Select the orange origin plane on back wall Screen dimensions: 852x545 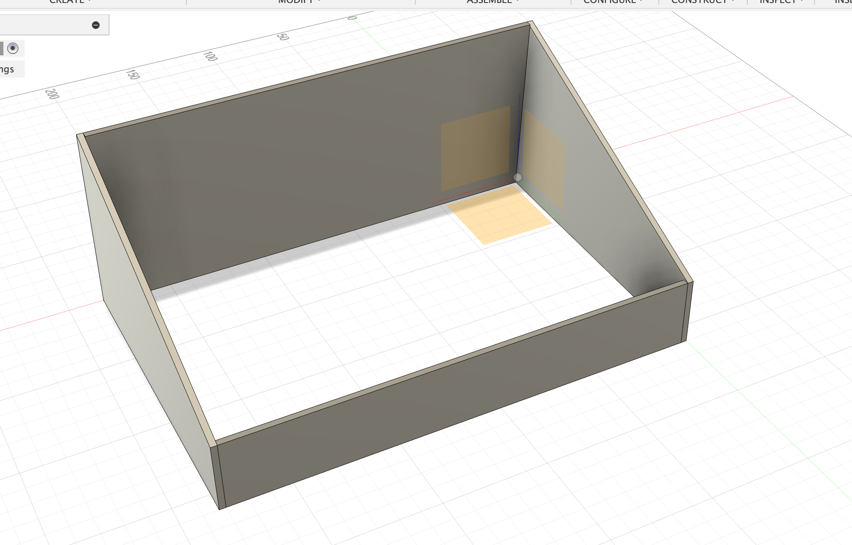click(475, 148)
